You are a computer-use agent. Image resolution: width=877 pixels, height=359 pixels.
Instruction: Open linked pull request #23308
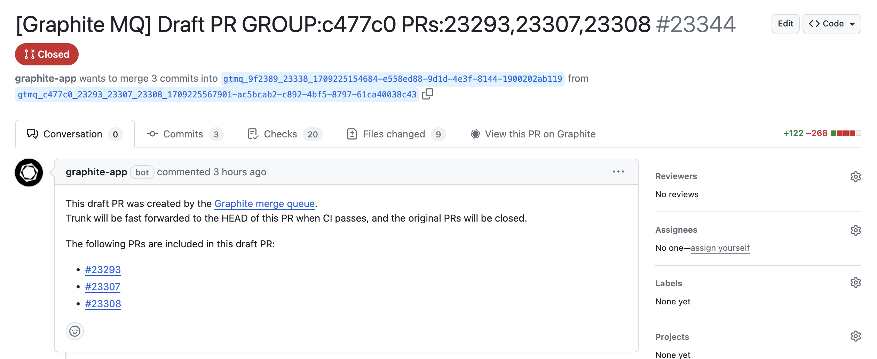[103, 304]
